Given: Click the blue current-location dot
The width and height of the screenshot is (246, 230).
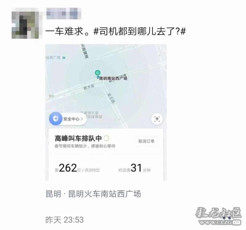Looking at the screenshot, I should (98, 78).
